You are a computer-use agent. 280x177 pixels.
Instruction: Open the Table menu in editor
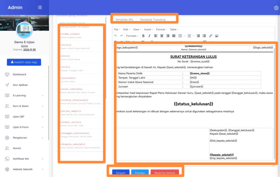tap(174, 29)
